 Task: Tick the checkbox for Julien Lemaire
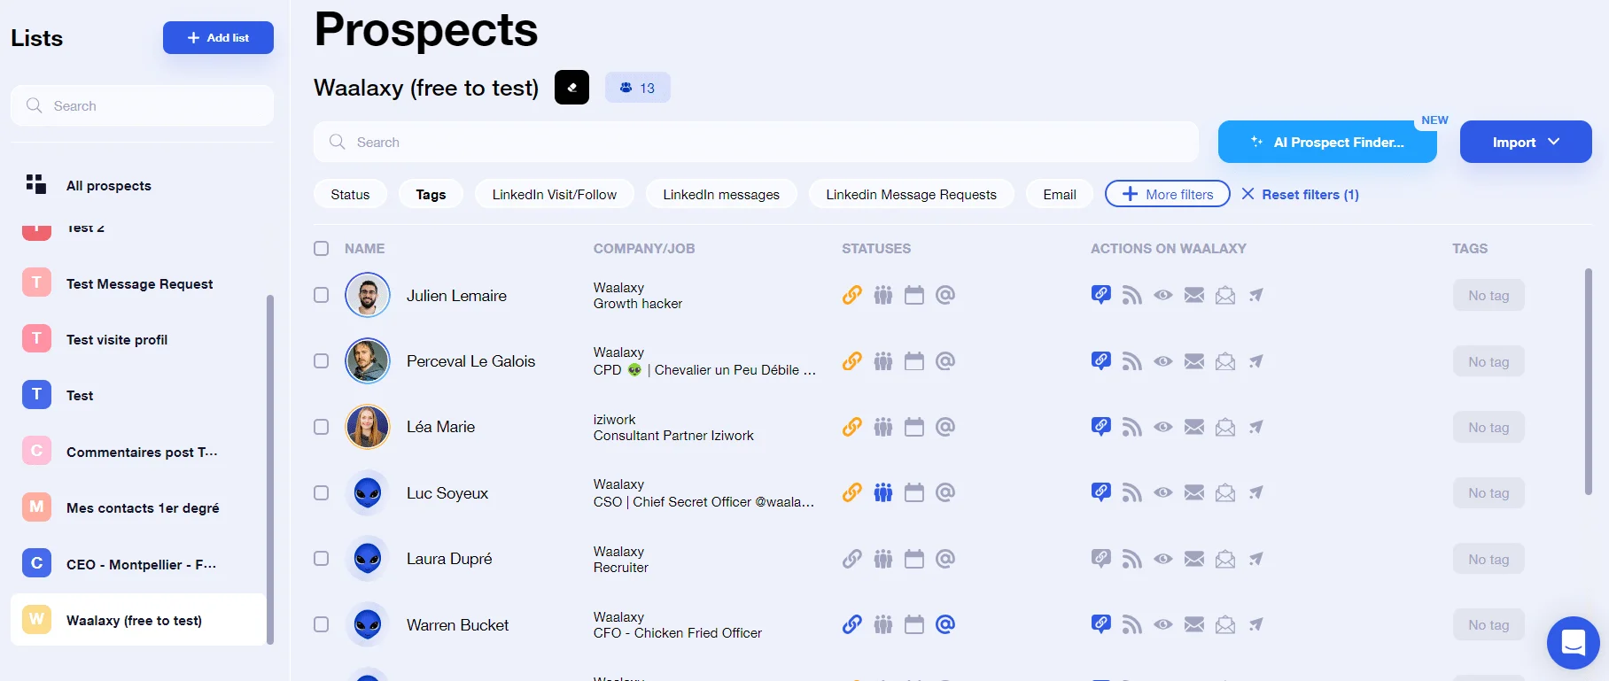(x=322, y=295)
